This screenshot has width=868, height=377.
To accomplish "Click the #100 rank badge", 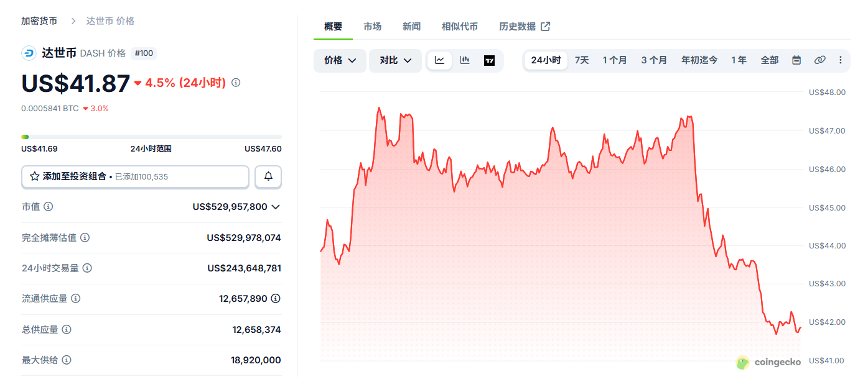I will [x=144, y=53].
